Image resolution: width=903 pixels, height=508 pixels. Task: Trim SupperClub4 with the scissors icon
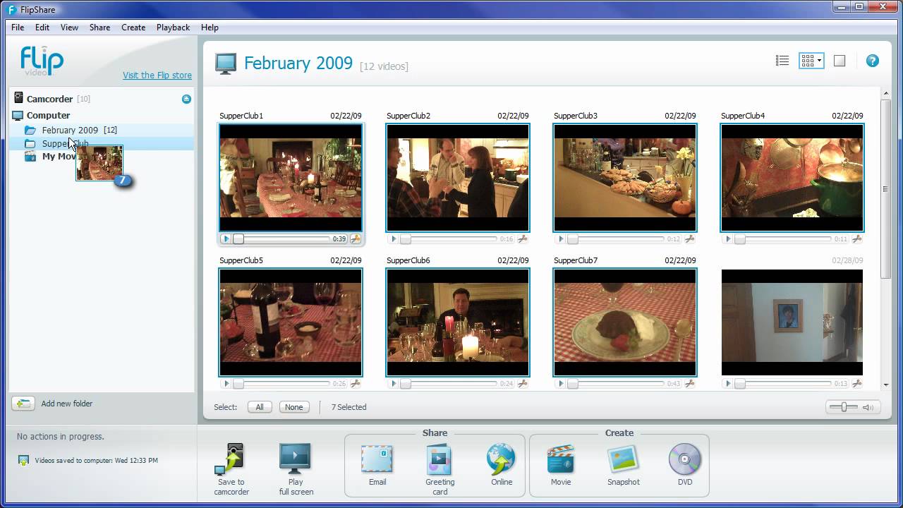click(x=857, y=239)
